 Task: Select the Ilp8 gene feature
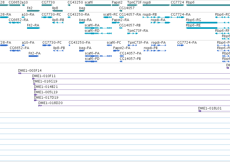coord(57,11)
